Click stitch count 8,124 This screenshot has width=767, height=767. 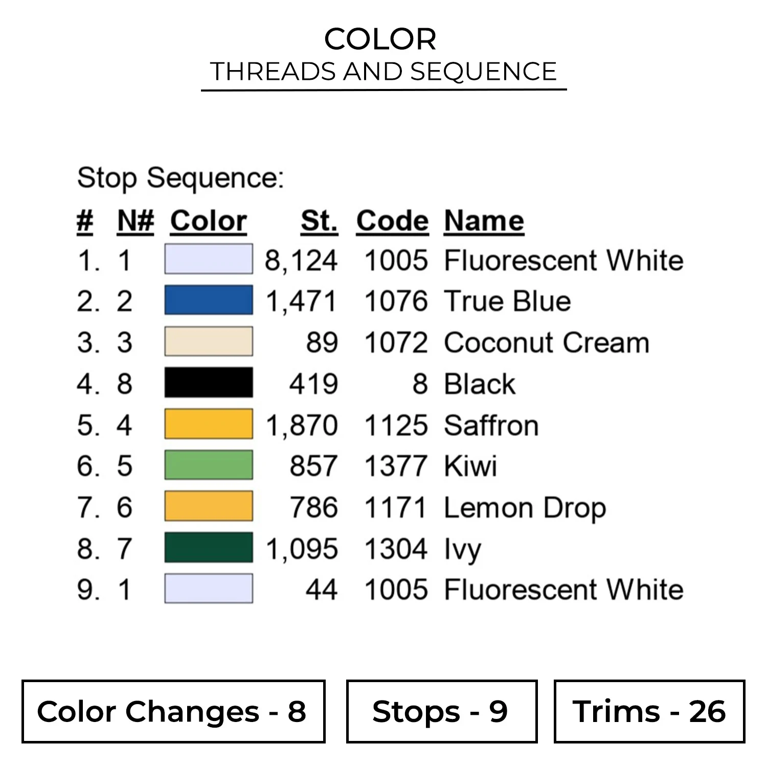(301, 260)
